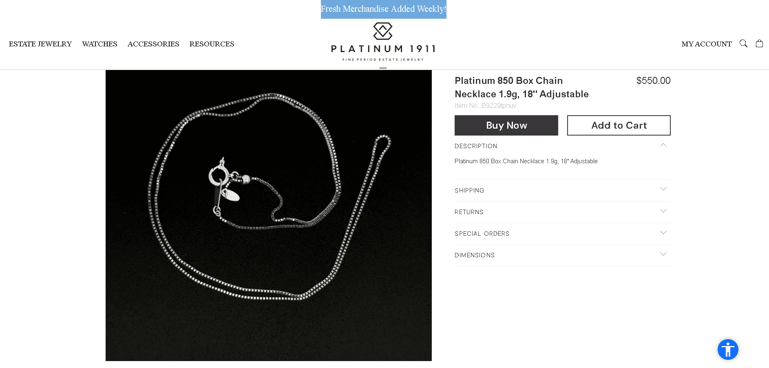Click the Add to Cart button
Viewport: 769px width, 368px height.
[x=619, y=125]
